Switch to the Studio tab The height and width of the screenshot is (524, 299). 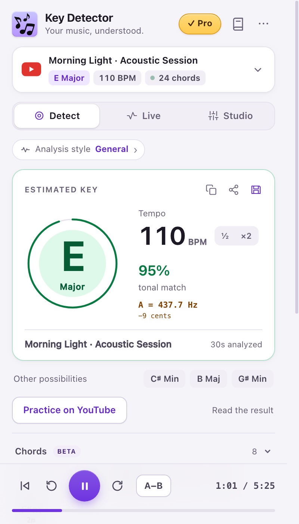point(230,116)
